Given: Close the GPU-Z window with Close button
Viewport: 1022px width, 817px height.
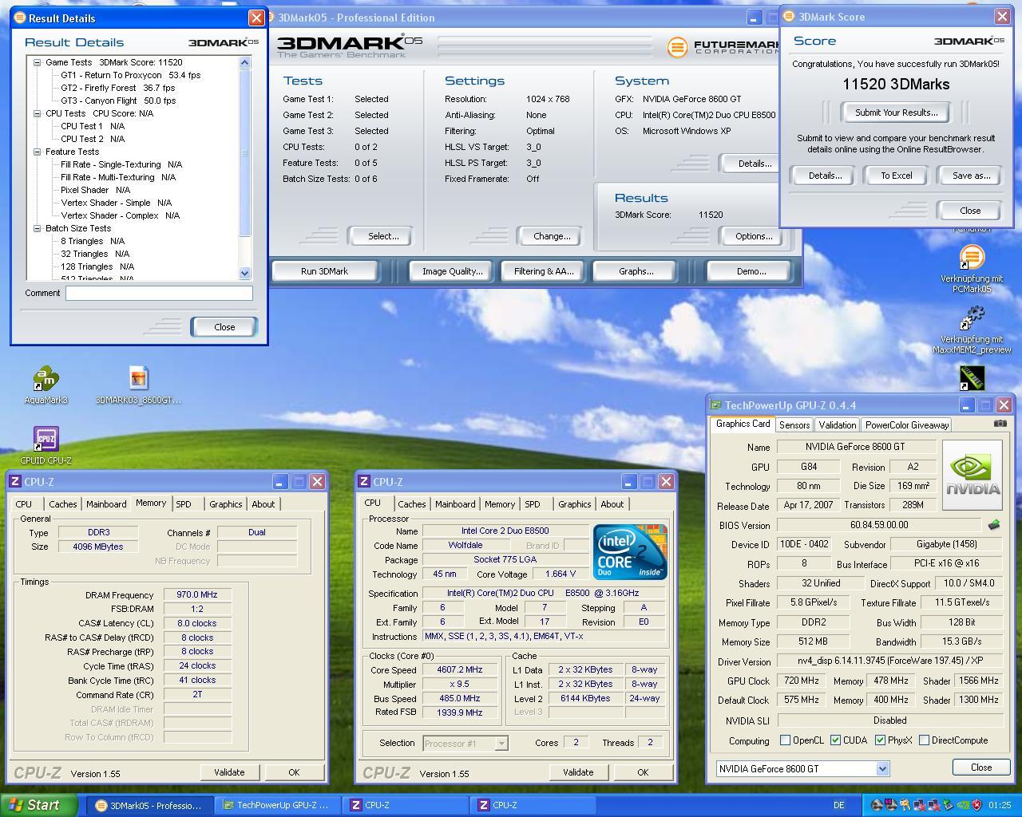Looking at the screenshot, I should [x=981, y=768].
